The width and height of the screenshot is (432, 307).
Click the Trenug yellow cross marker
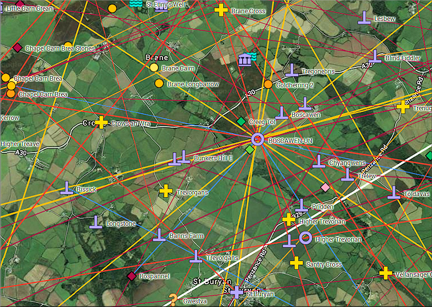pyautogui.click(x=403, y=107)
